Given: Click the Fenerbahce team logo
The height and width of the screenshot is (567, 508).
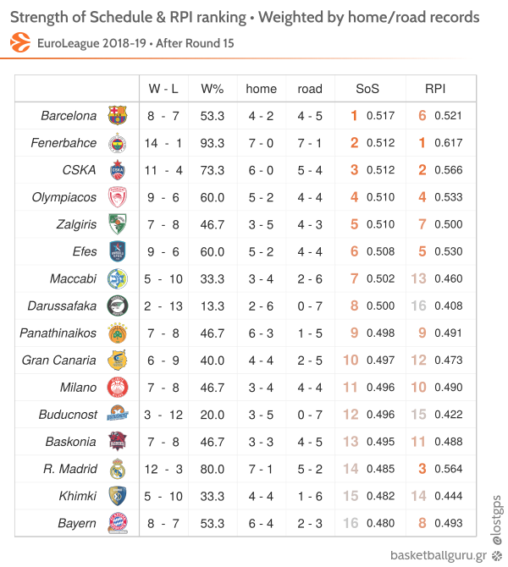Looking at the screenshot, I should [x=118, y=143].
